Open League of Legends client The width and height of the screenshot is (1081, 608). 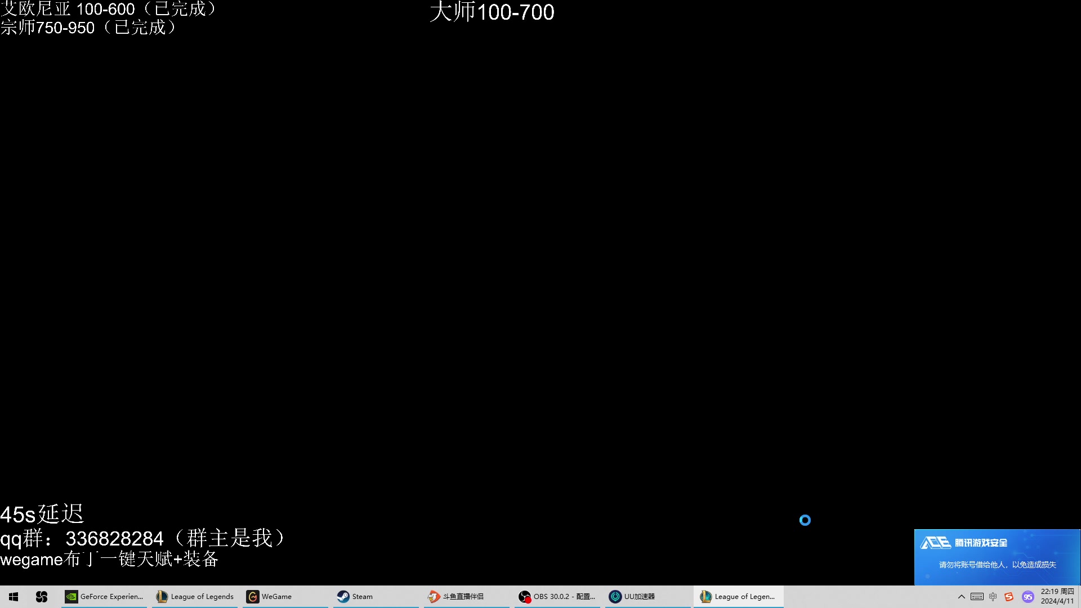pyautogui.click(x=737, y=596)
